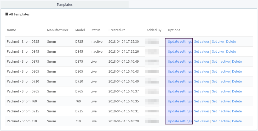This screenshot has height=131, width=258.
Task: Delete the Packnet - Snom D765 template
Action: (237, 91)
